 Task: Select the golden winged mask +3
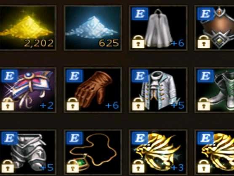158,152
